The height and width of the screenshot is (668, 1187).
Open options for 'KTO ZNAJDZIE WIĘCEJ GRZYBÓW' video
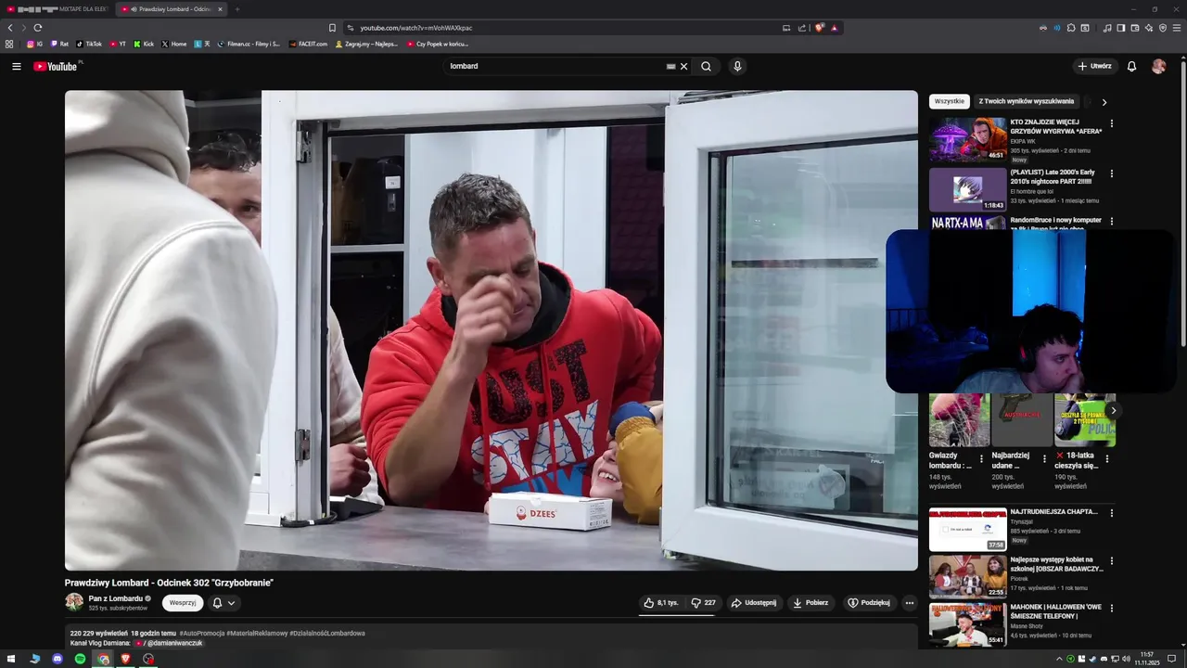pos(1111,123)
